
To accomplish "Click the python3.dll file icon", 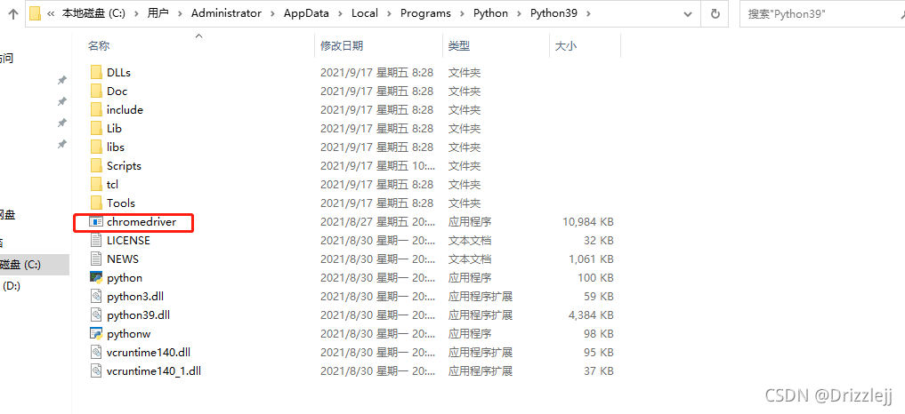I will pyautogui.click(x=96, y=297).
